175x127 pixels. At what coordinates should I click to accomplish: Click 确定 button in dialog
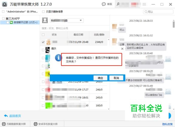100,78
